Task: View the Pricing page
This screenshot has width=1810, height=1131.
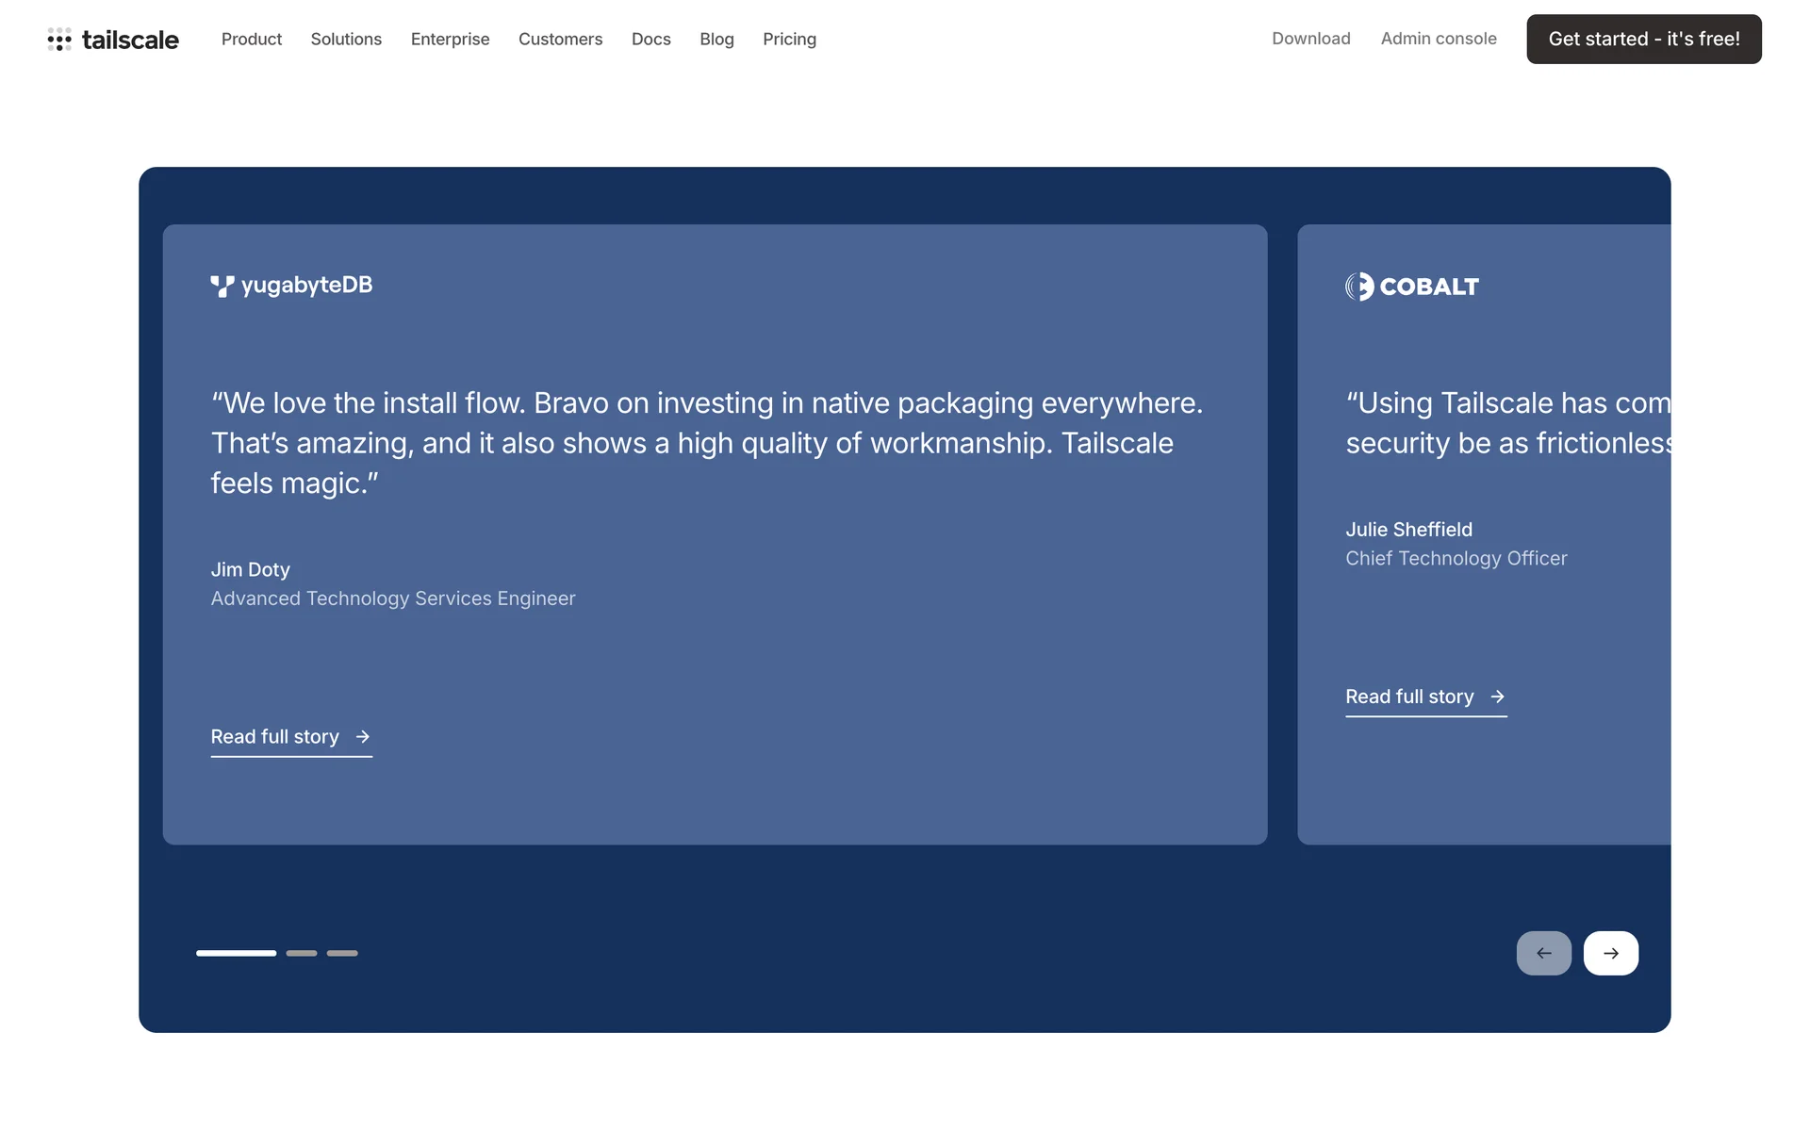Action: tap(789, 40)
